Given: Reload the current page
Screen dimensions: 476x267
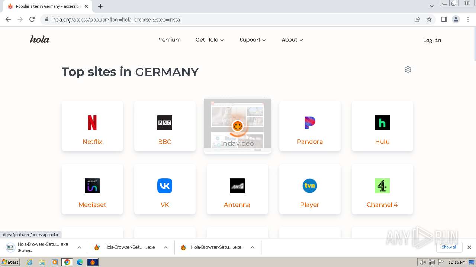Looking at the screenshot, I should 32,19.
